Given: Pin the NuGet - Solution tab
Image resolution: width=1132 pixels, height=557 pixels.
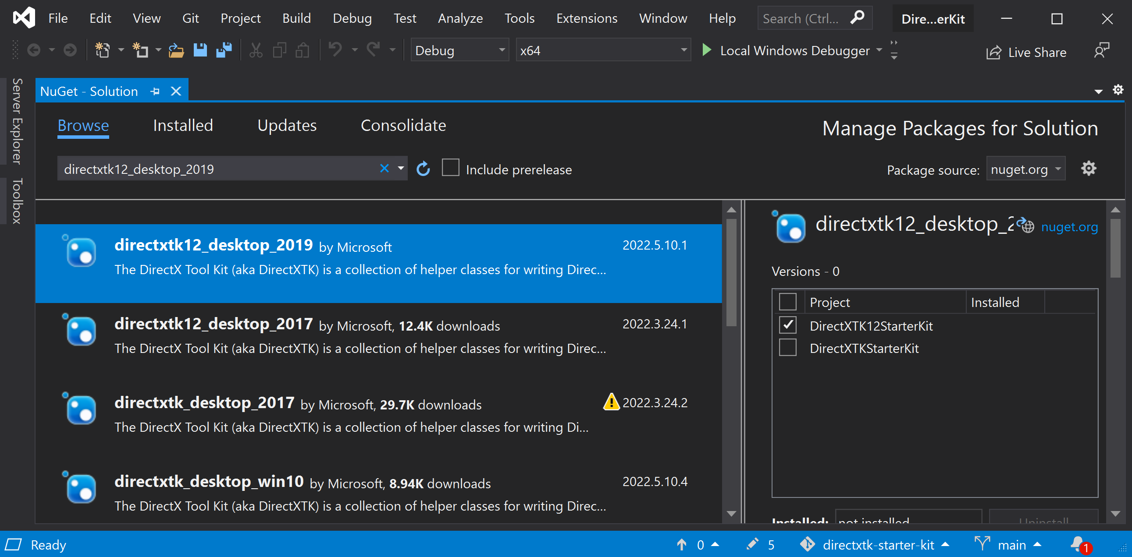Looking at the screenshot, I should (155, 91).
